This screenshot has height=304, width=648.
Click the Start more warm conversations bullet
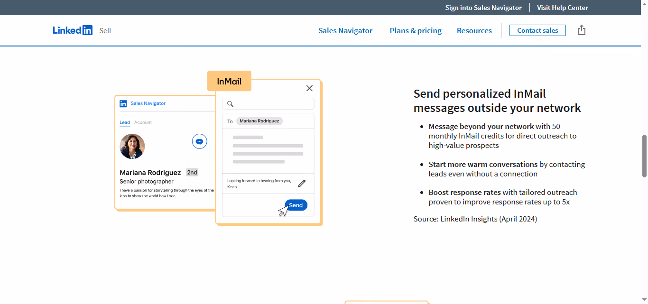click(507, 169)
